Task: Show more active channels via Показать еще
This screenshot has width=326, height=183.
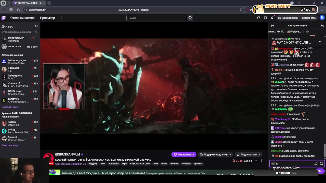Action: click(x=10, y=107)
